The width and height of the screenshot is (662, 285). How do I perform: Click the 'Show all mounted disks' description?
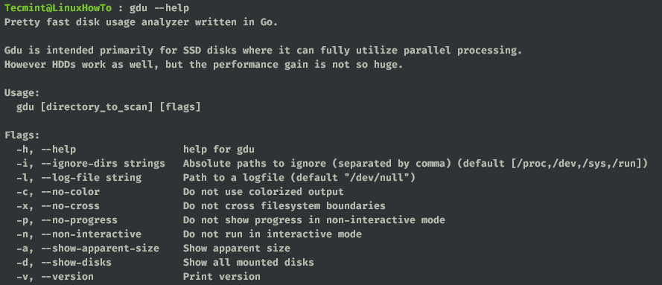pyautogui.click(x=248, y=262)
